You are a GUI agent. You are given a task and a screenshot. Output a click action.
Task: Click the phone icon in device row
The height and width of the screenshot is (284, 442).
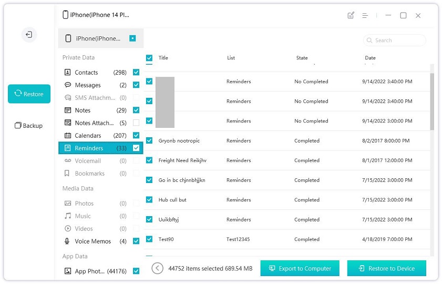click(68, 38)
